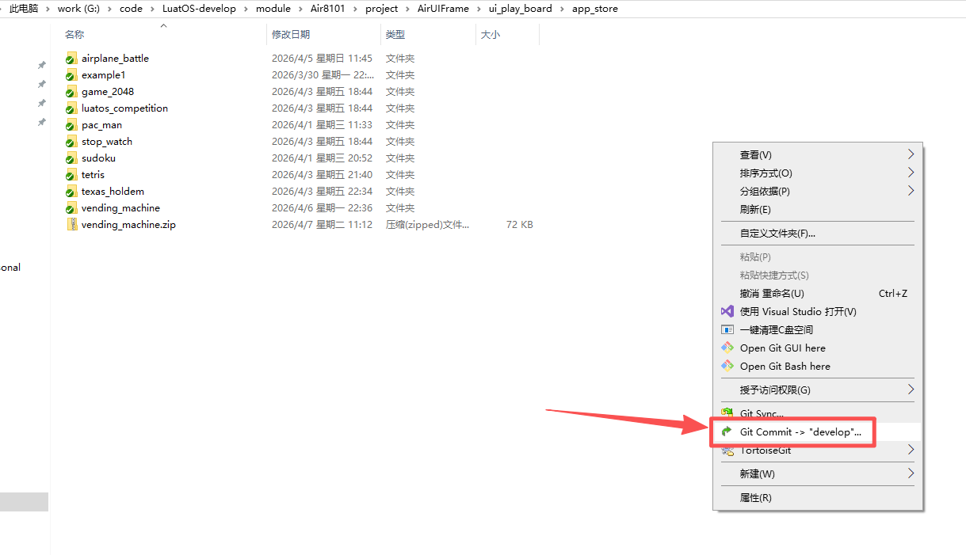Click the TortoiseGit icon in context menu
966x555 pixels.
pyautogui.click(x=727, y=451)
